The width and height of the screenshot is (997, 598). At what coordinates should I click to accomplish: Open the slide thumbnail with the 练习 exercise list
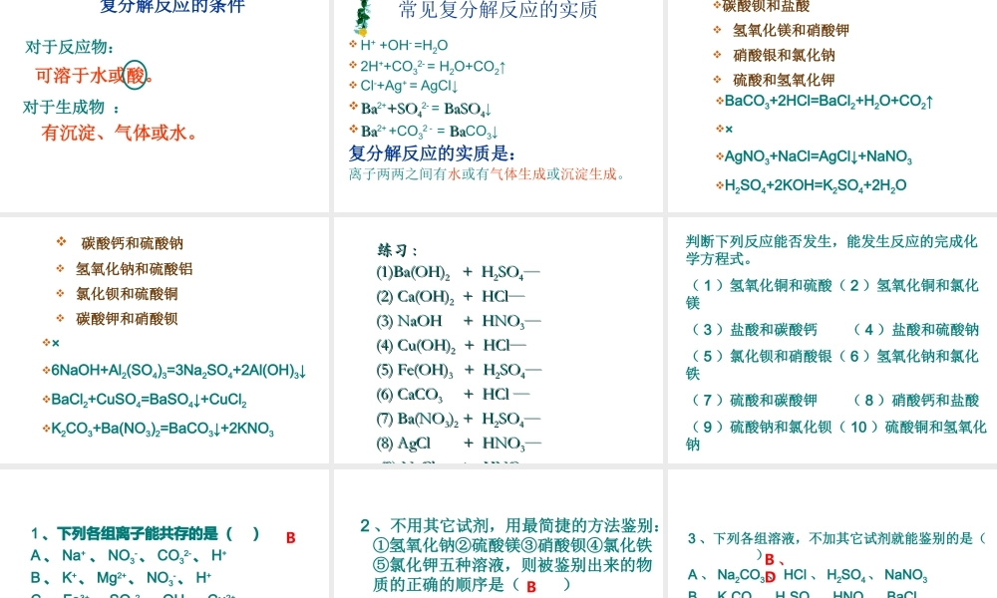coord(498,340)
